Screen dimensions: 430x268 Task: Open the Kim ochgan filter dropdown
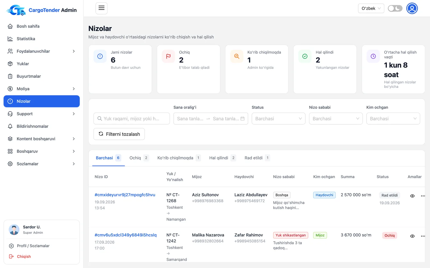coord(393,118)
